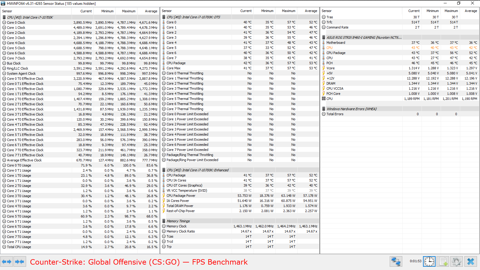Click the left panel Current column header
This screenshot has width=480, height=270.
point(82,11)
